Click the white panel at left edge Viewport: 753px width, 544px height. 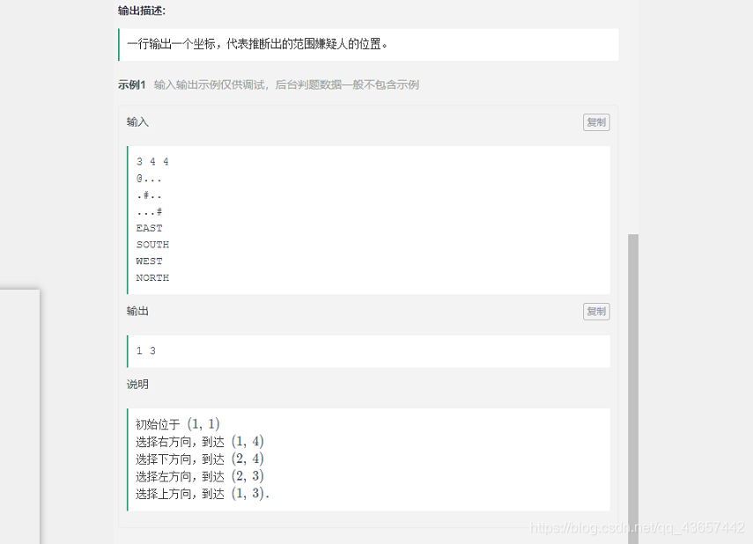[18, 414]
